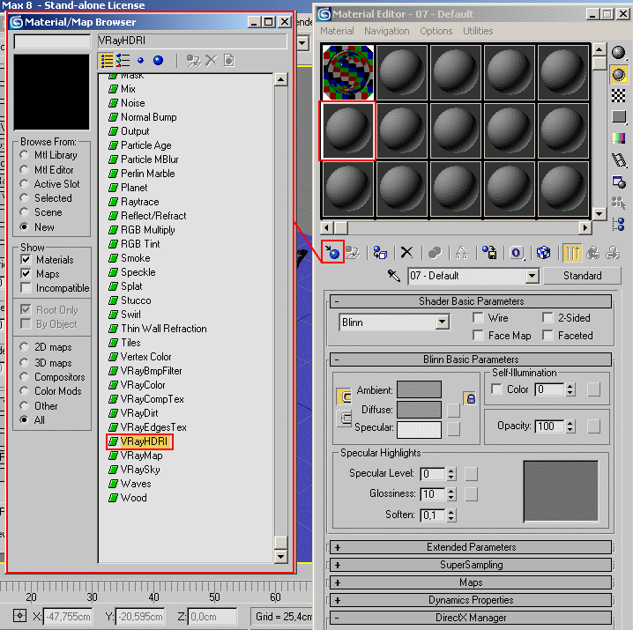
Task: Switch browser to View Small Icons
Action: 140,61
